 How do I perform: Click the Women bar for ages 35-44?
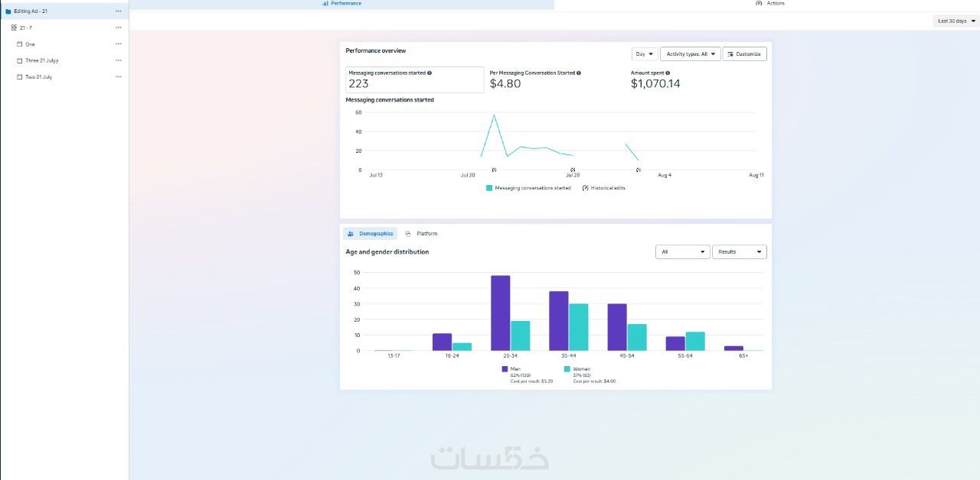[579, 327]
